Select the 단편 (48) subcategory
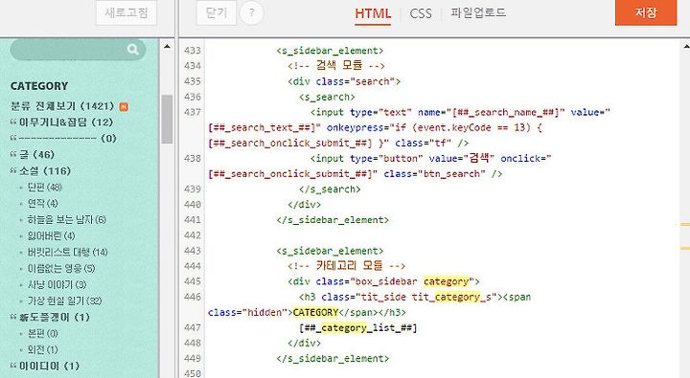This screenshot has height=378, width=690. point(44,188)
